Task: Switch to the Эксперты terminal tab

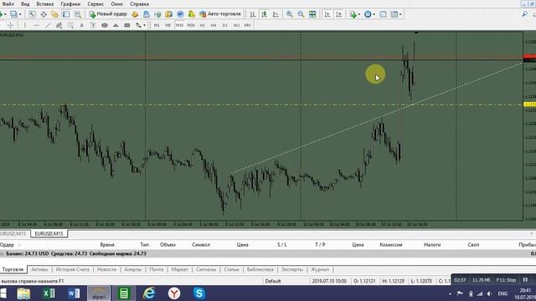Action: (x=292, y=269)
